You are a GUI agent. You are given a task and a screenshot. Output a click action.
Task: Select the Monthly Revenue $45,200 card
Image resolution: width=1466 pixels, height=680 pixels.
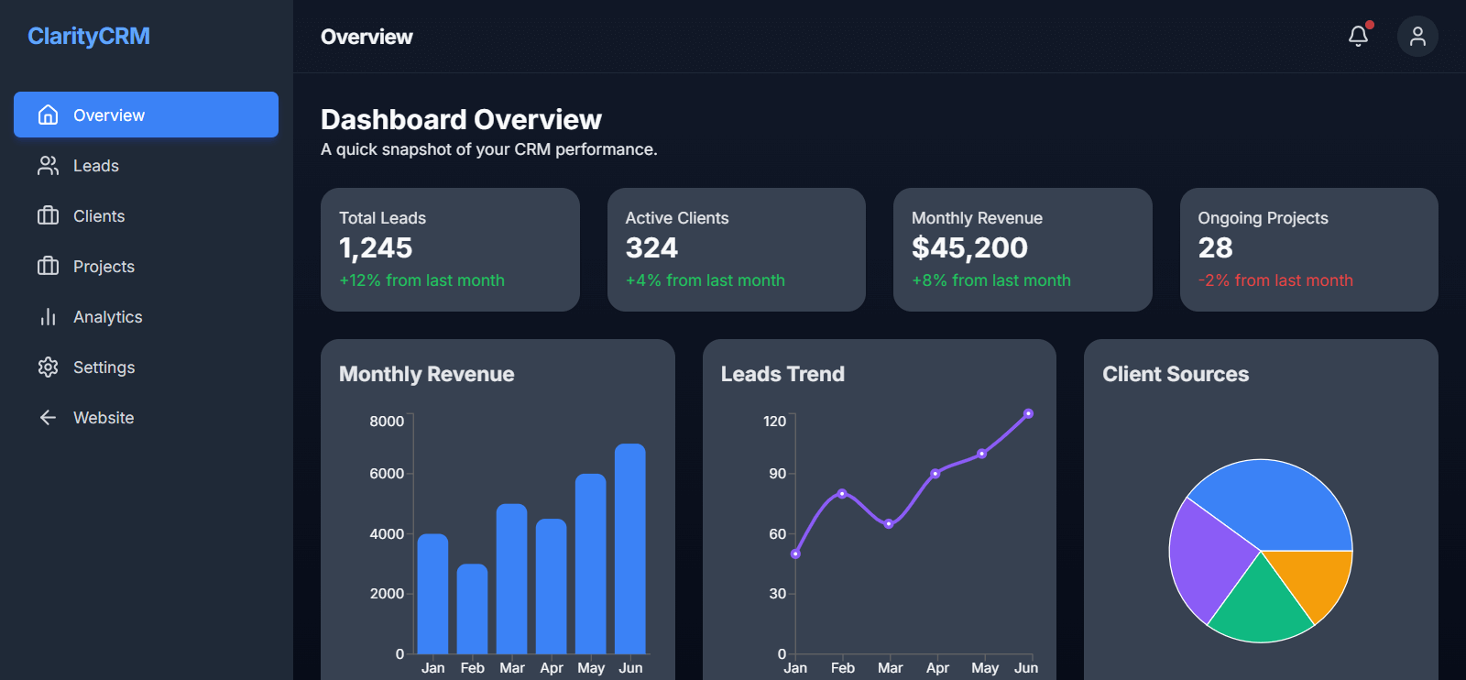tap(1023, 249)
